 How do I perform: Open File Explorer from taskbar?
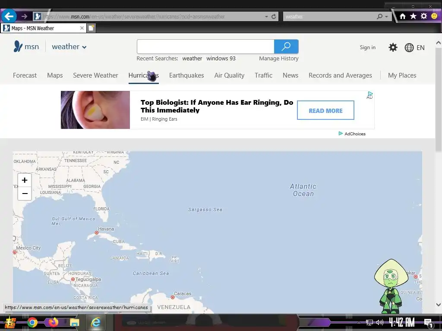pyautogui.click(x=74, y=322)
